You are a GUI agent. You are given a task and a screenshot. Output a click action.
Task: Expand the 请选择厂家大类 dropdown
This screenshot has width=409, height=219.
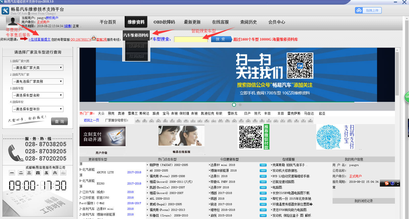point(38,68)
